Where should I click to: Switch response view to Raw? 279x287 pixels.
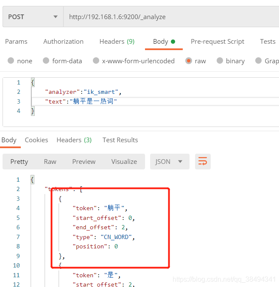pyautogui.click(x=50, y=162)
